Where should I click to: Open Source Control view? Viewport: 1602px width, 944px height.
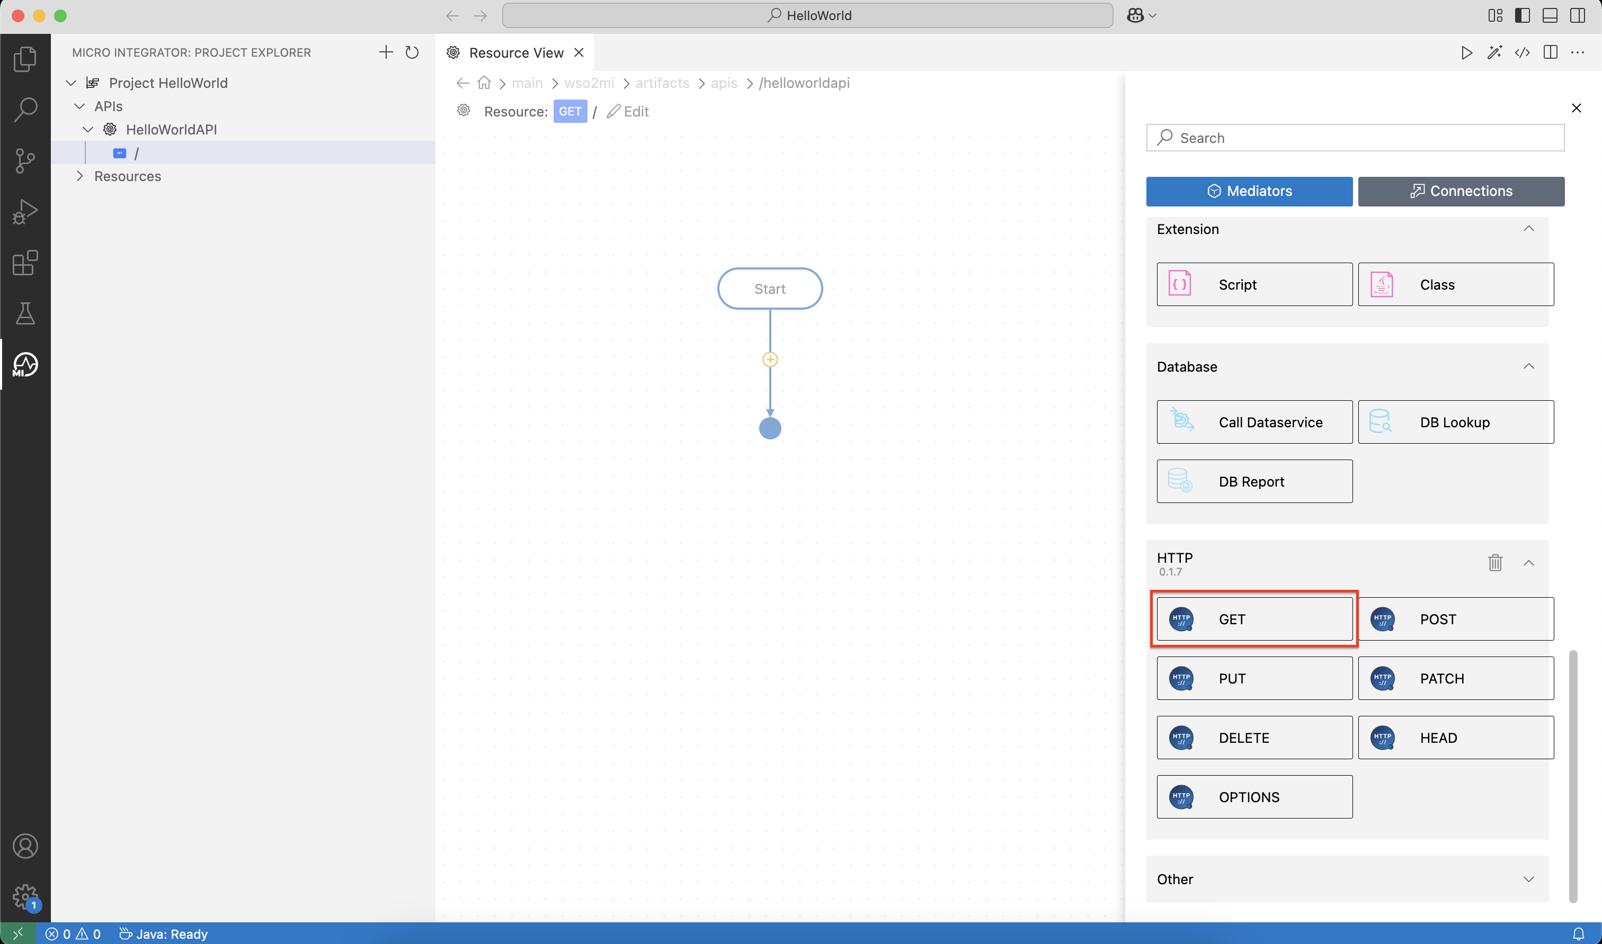[x=25, y=161]
